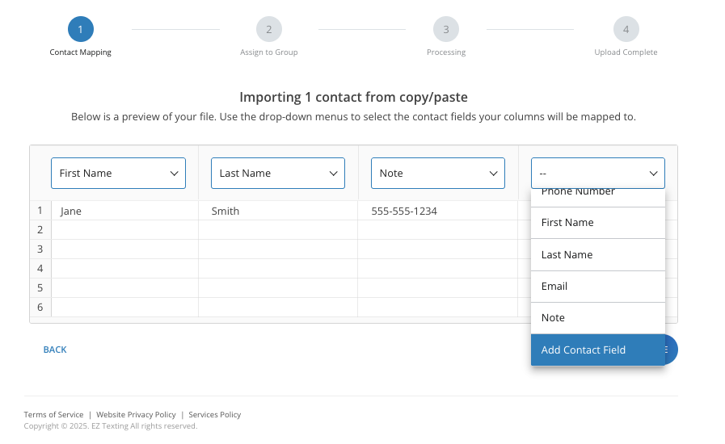Click the 'Processing' step label

446,52
